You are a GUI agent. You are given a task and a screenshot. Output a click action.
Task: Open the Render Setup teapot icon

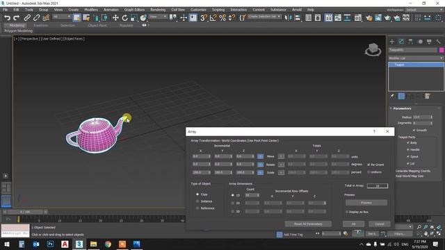(369, 18)
